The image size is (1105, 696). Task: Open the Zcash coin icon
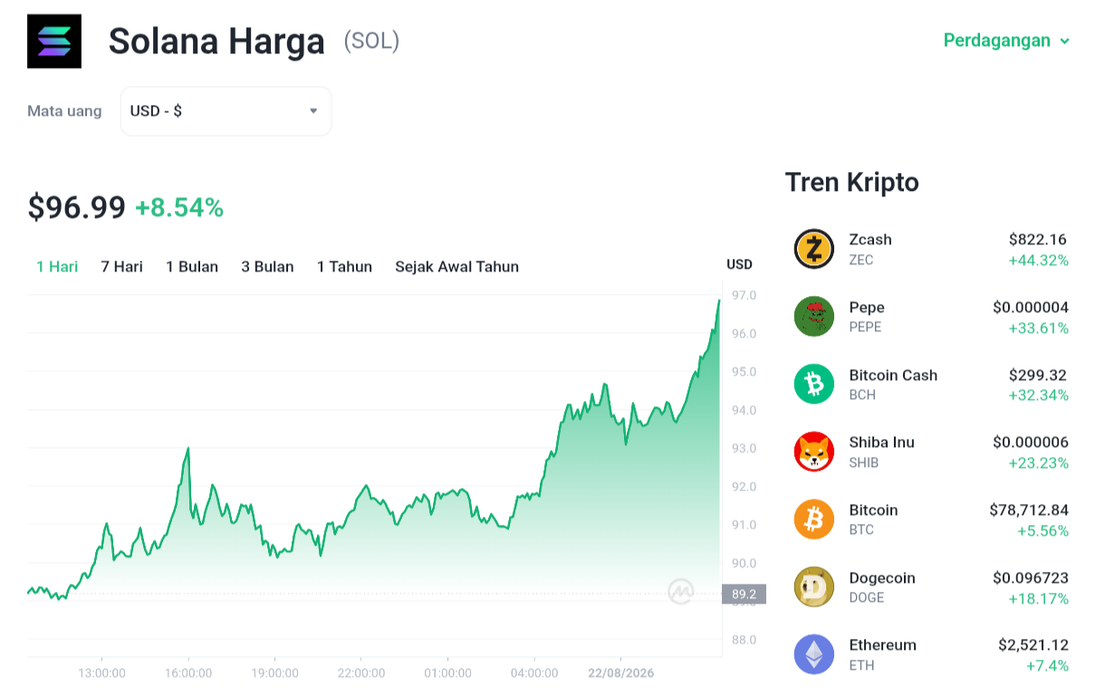813,249
